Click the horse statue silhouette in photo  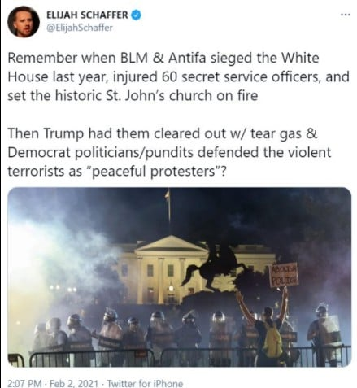(x=214, y=267)
